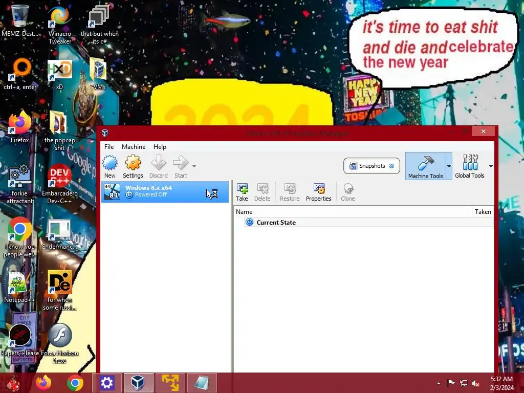Show hidden tray icons arrow
The height and width of the screenshot is (393, 524).
click(439, 383)
